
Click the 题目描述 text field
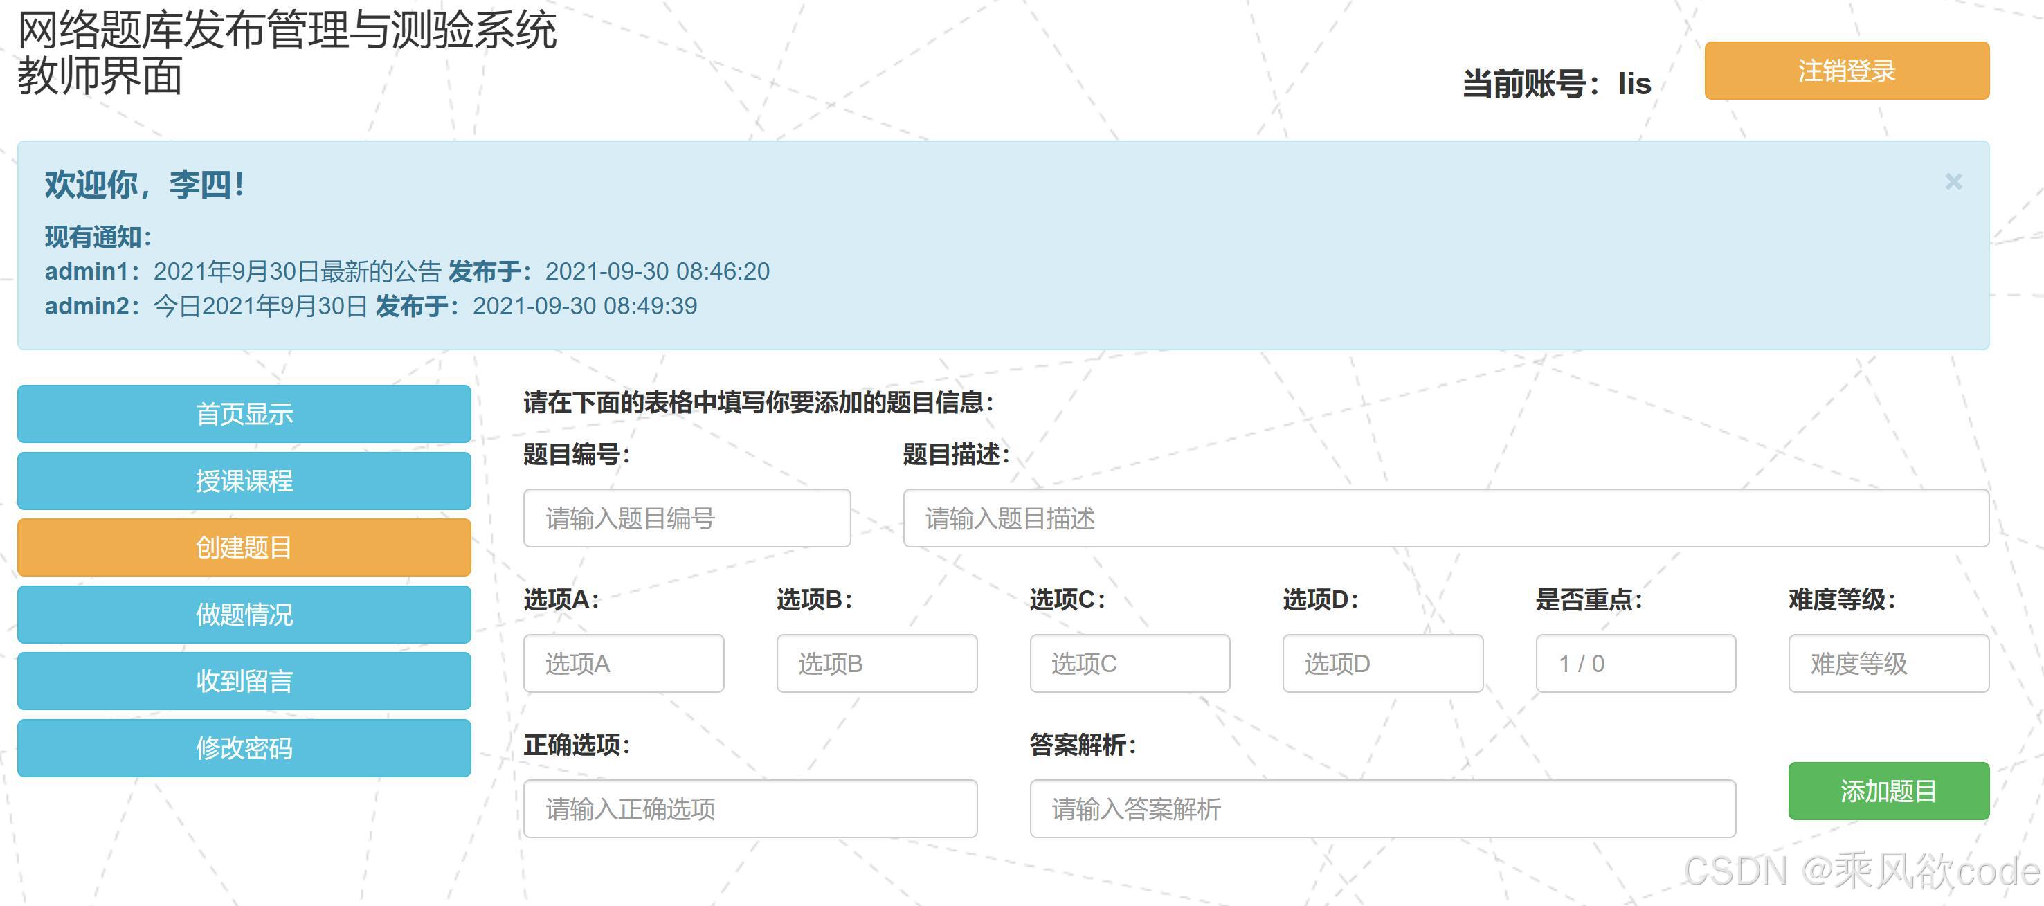tap(1445, 518)
